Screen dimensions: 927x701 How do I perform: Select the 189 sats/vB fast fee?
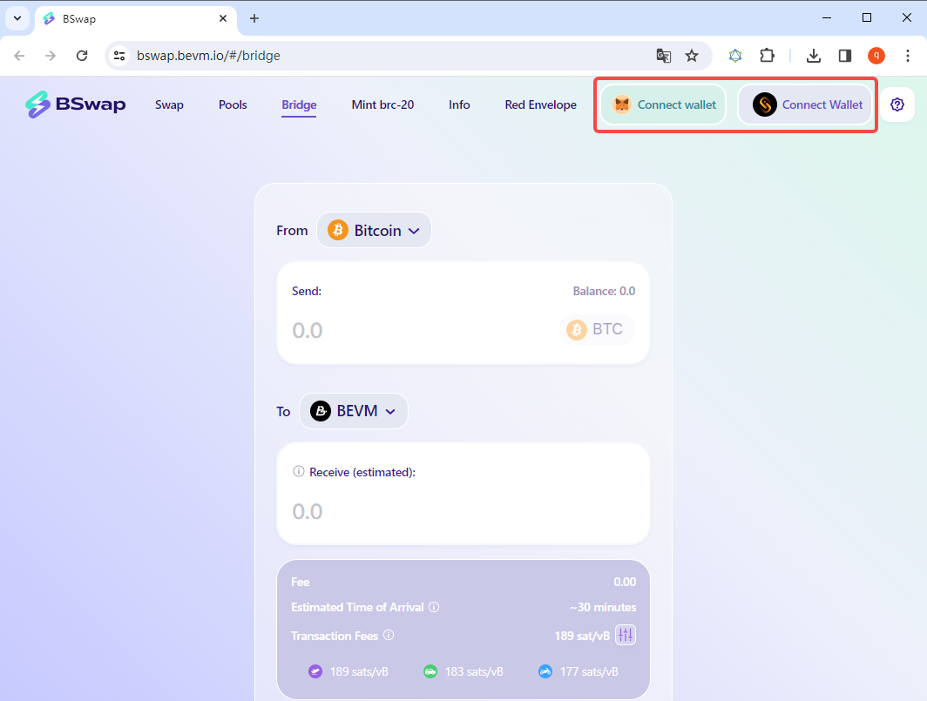(348, 671)
